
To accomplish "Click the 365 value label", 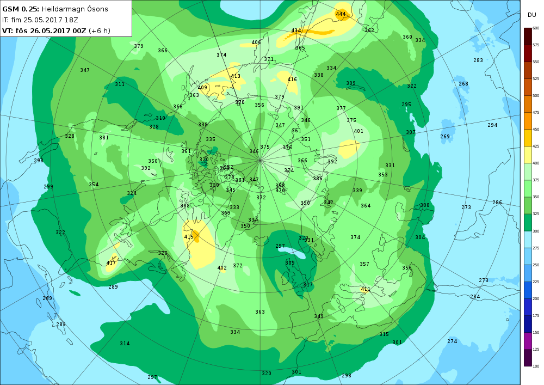I will tap(300, 48).
